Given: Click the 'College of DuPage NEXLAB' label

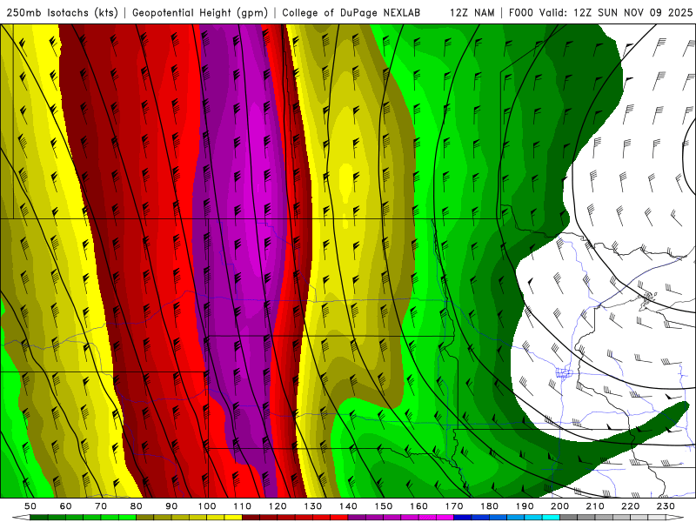Looking at the screenshot, I should (351, 12).
